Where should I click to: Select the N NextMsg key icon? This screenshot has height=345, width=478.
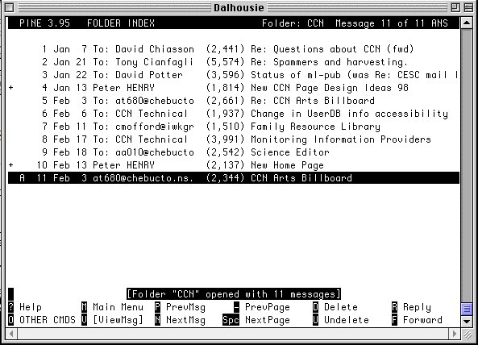pyautogui.click(x=158, y=320)
